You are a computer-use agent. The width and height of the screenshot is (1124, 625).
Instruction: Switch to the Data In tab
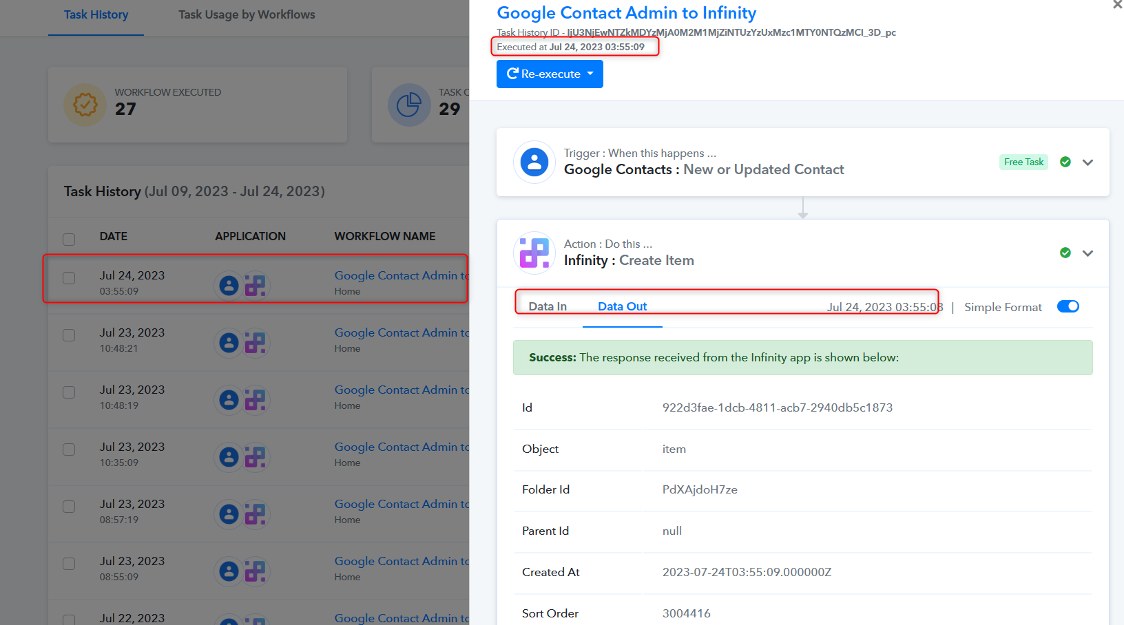coord(548,306)
